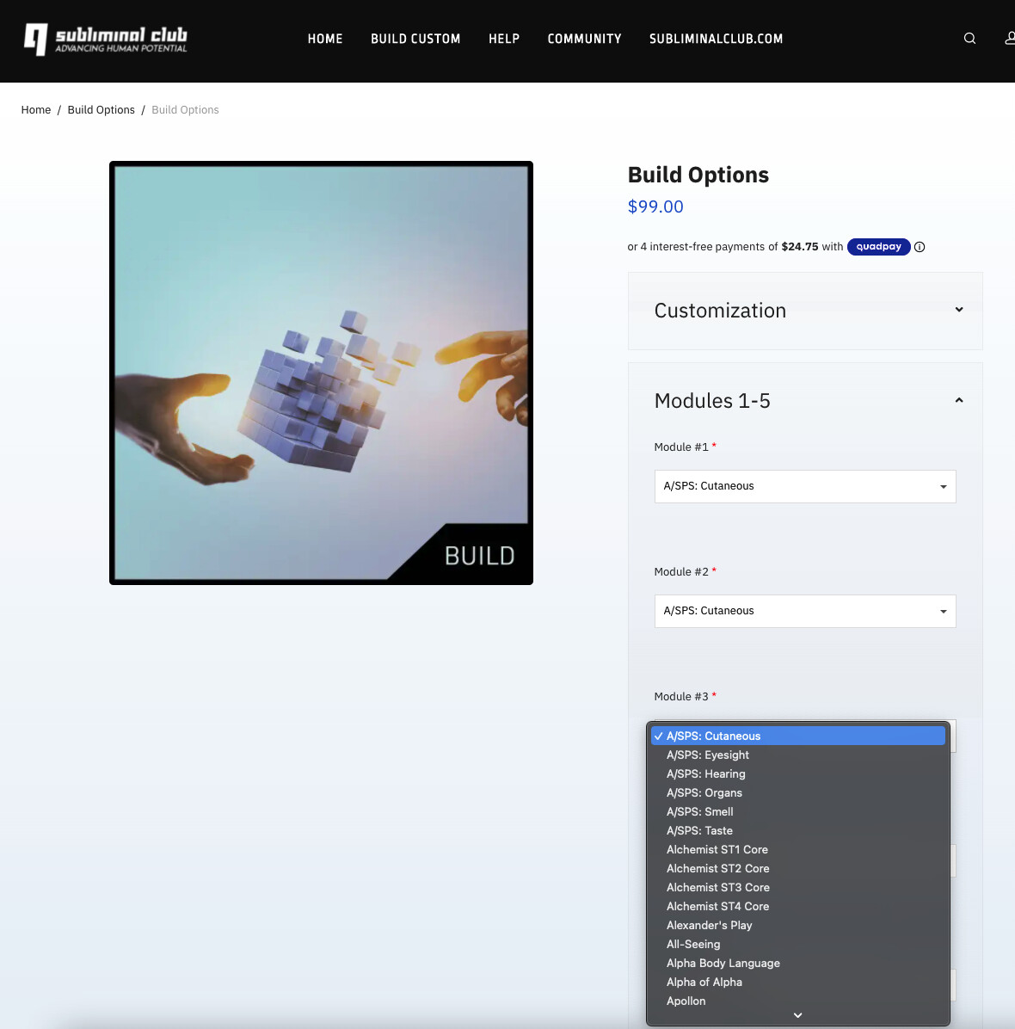Show Quadpay info tooltip icon
Screen dimensions: 1015x1029
[920, 247]
